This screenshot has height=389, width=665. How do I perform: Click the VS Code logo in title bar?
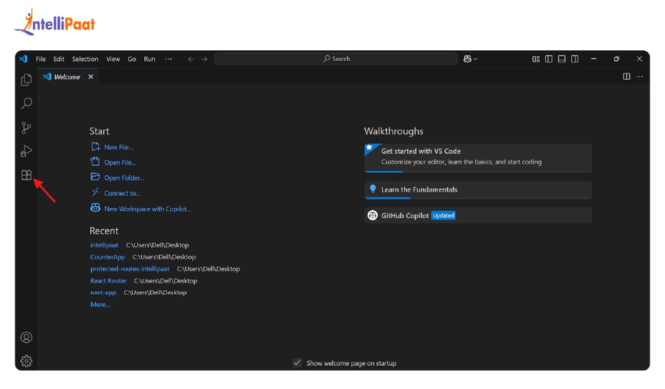coord(23,59)
